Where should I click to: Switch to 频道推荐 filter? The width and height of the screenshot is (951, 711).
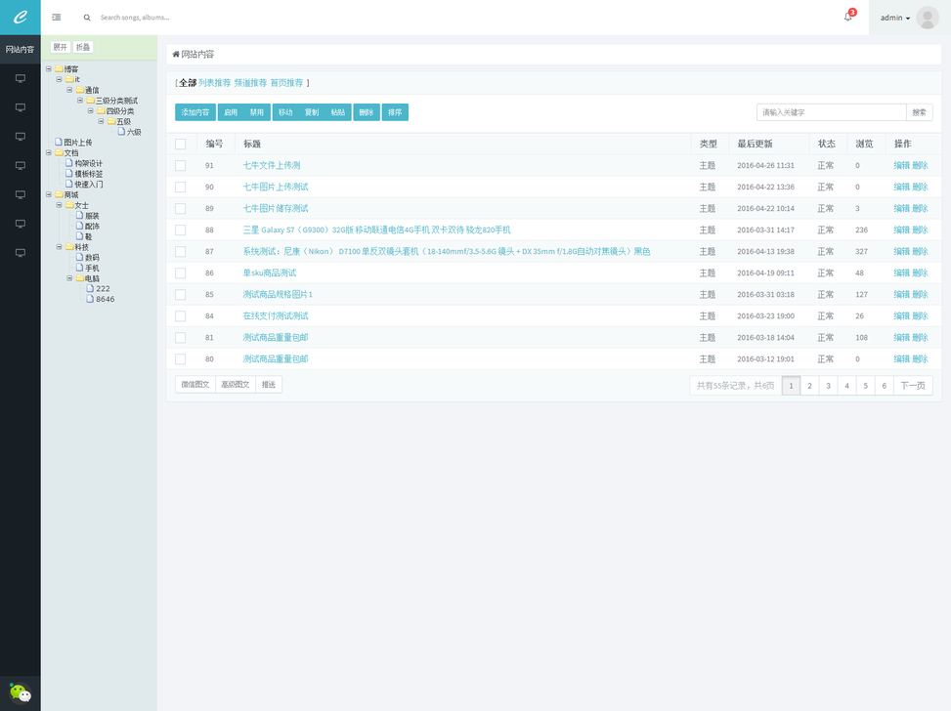pos(250,82)
